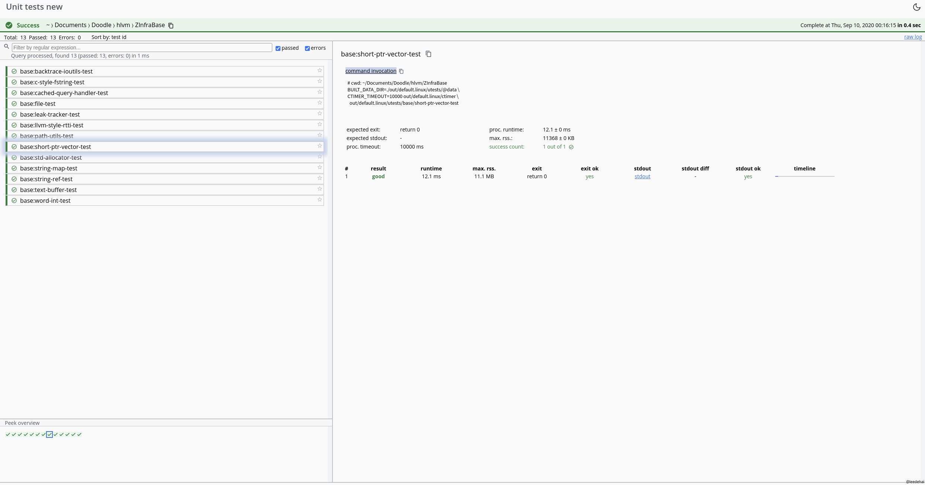This screenshot has width=925, height=485.
Task: Star the base:word-int-test row
Action: [319, 199]
